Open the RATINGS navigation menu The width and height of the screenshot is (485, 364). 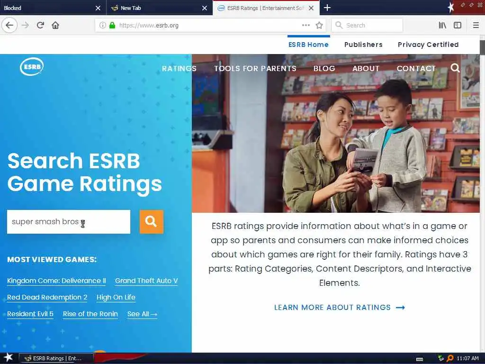click(x=179, y=68)
